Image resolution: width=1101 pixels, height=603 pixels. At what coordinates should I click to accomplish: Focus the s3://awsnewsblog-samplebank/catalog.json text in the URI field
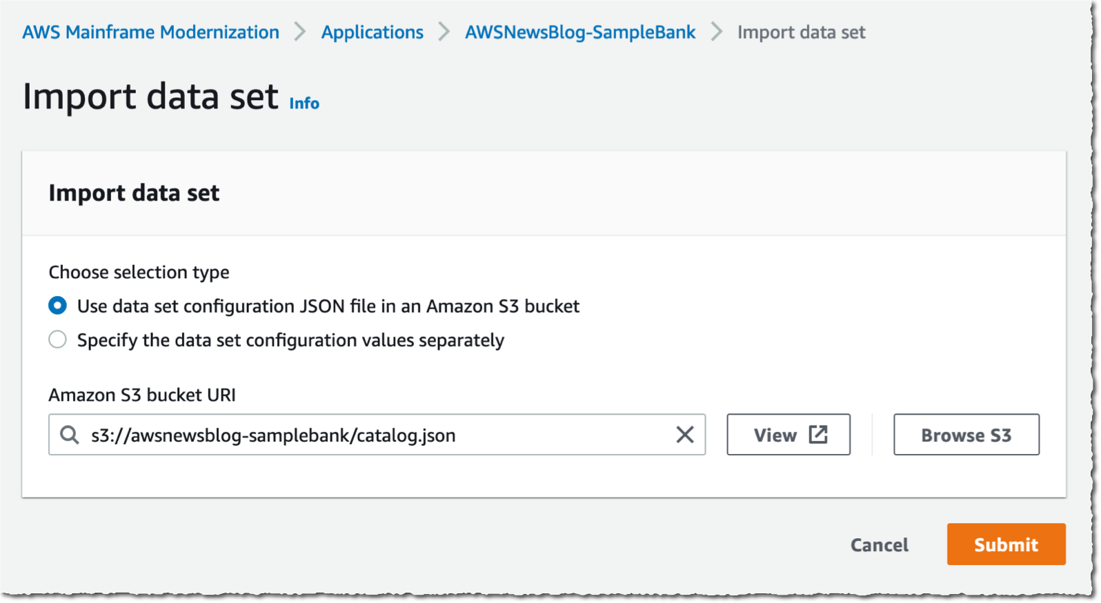tap(273, 436)
